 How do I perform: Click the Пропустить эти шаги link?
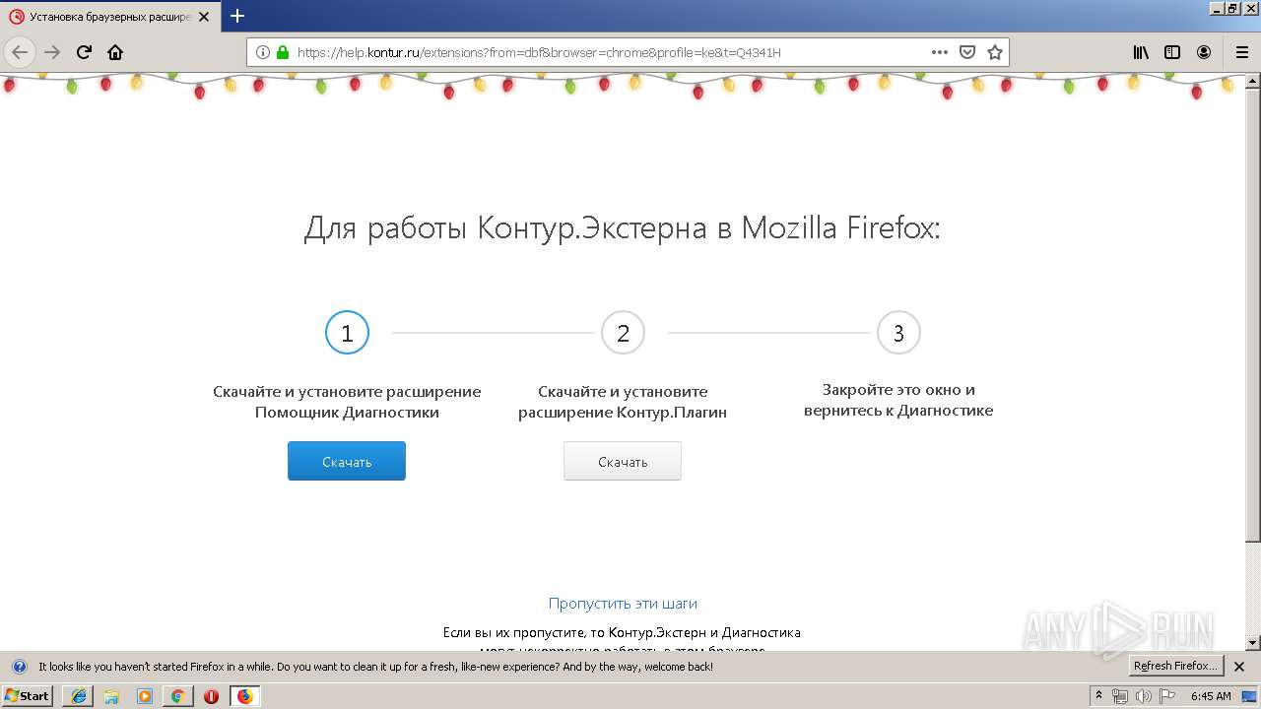tap(623, 604)
